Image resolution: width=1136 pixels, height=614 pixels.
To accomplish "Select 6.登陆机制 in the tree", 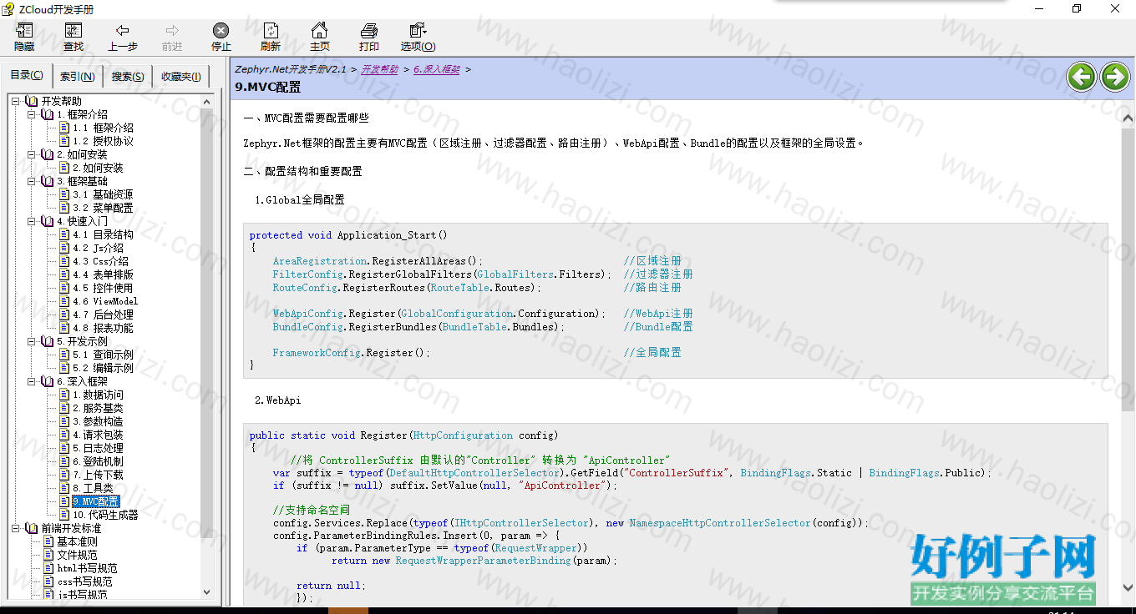I will point(98,461).
